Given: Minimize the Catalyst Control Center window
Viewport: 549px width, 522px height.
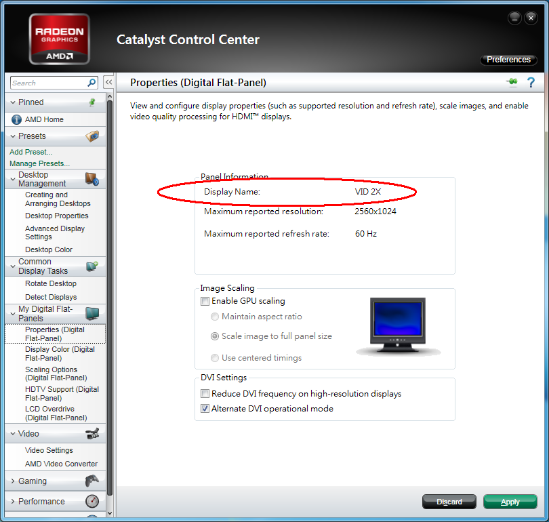Looking at the screenshot, I should 514,18.
